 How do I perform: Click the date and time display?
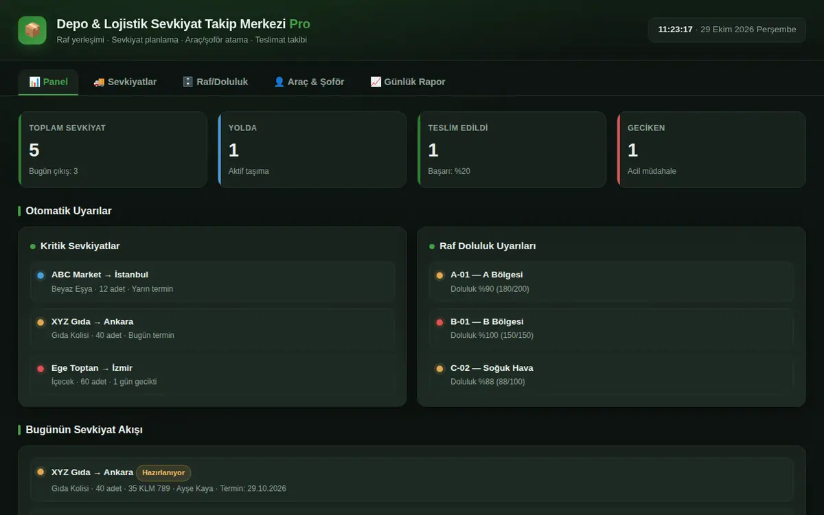click(x=727, y=30)
